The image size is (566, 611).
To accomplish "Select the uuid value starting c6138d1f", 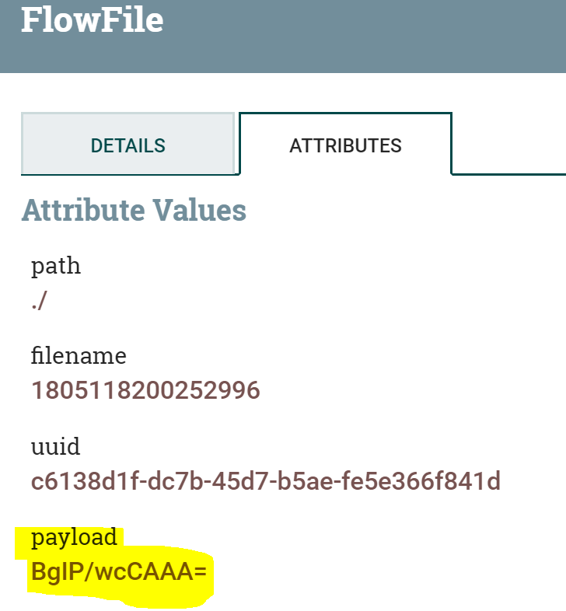I will point(266,481).
